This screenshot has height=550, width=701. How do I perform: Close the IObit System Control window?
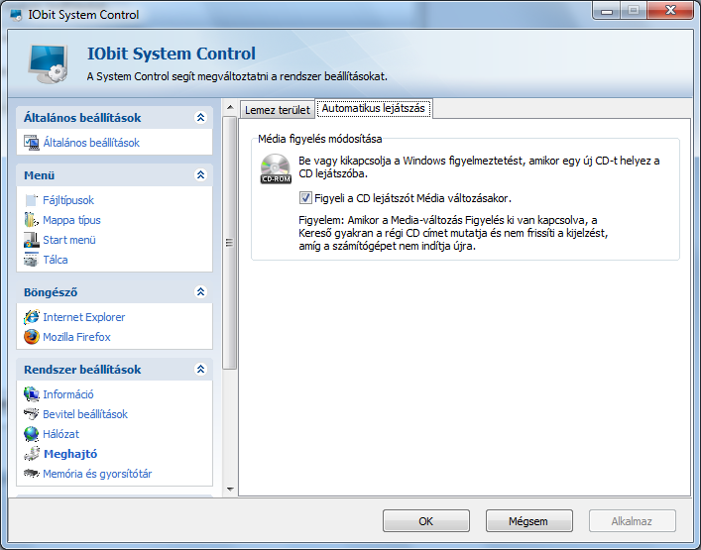pyautogui.click(x=670, y=10)
